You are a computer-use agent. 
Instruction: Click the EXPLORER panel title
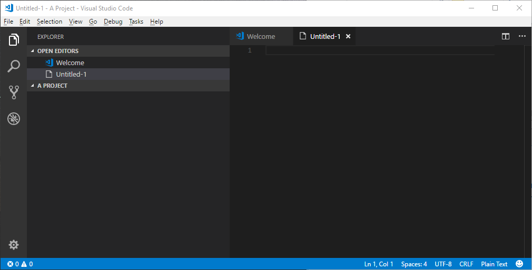coord(51,37)
